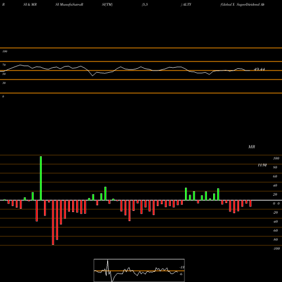Click the RSI axis label 70

coord(4,65)
